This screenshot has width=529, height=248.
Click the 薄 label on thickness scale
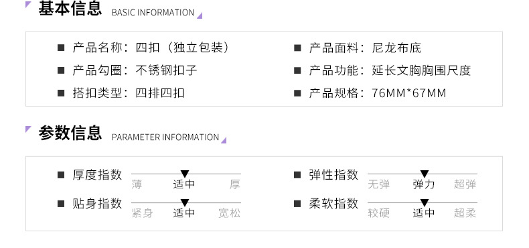coord(137,184)
